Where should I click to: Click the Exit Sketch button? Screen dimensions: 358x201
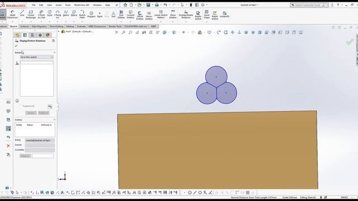[2, 15]
